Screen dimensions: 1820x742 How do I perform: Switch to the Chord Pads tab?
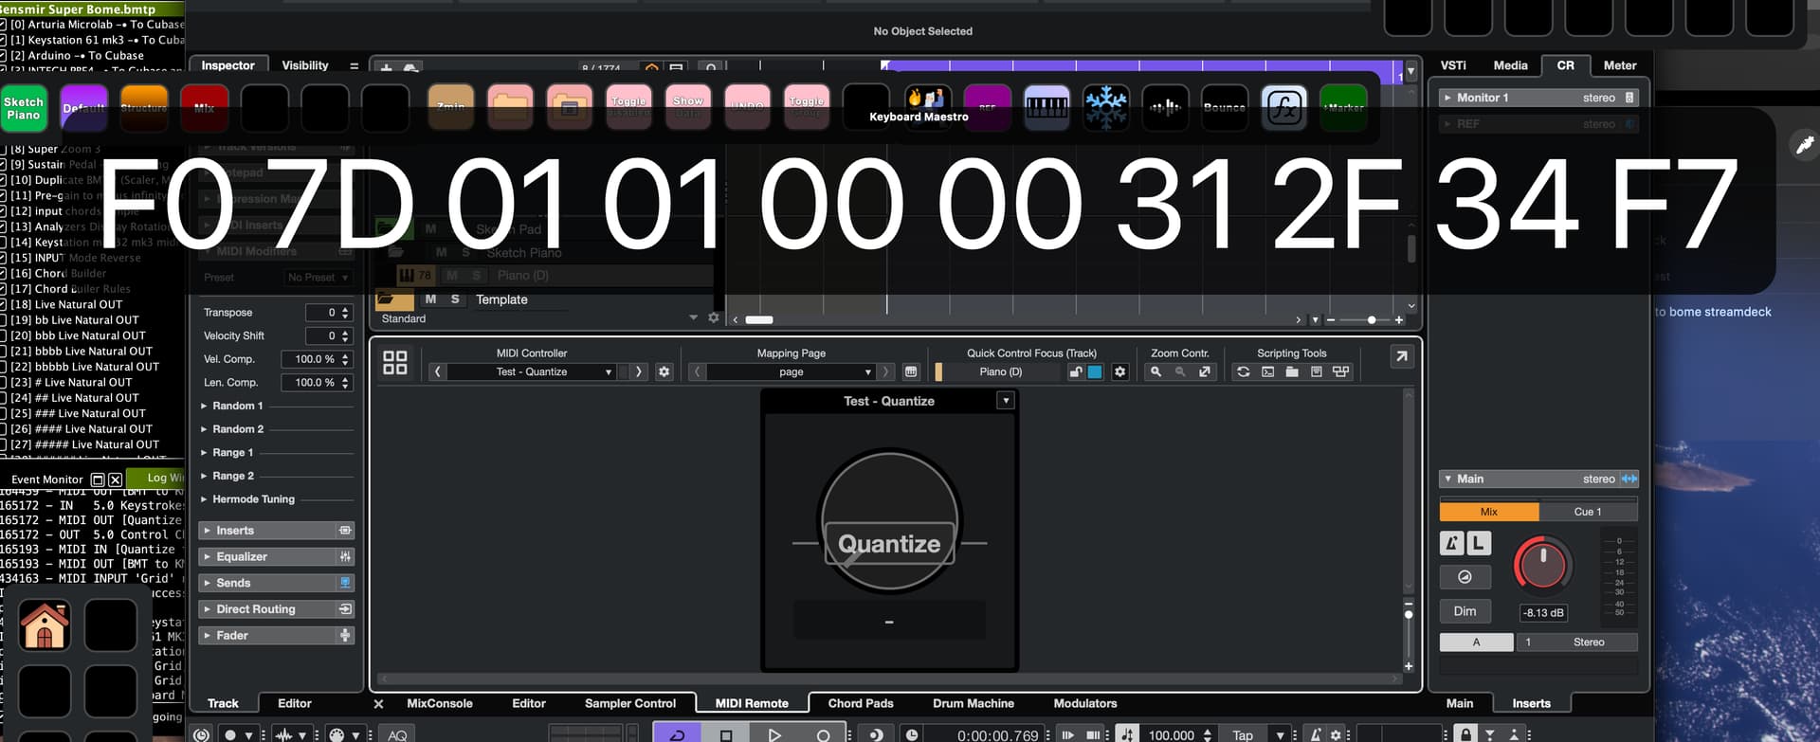[861, 703]
